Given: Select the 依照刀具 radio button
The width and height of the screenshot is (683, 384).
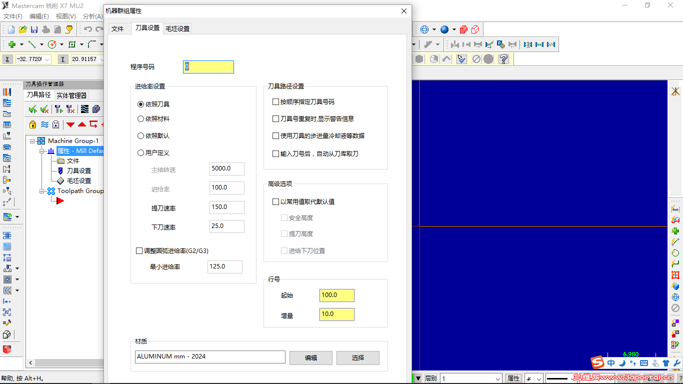Looking at the screenshot, I should click(140, 104).
